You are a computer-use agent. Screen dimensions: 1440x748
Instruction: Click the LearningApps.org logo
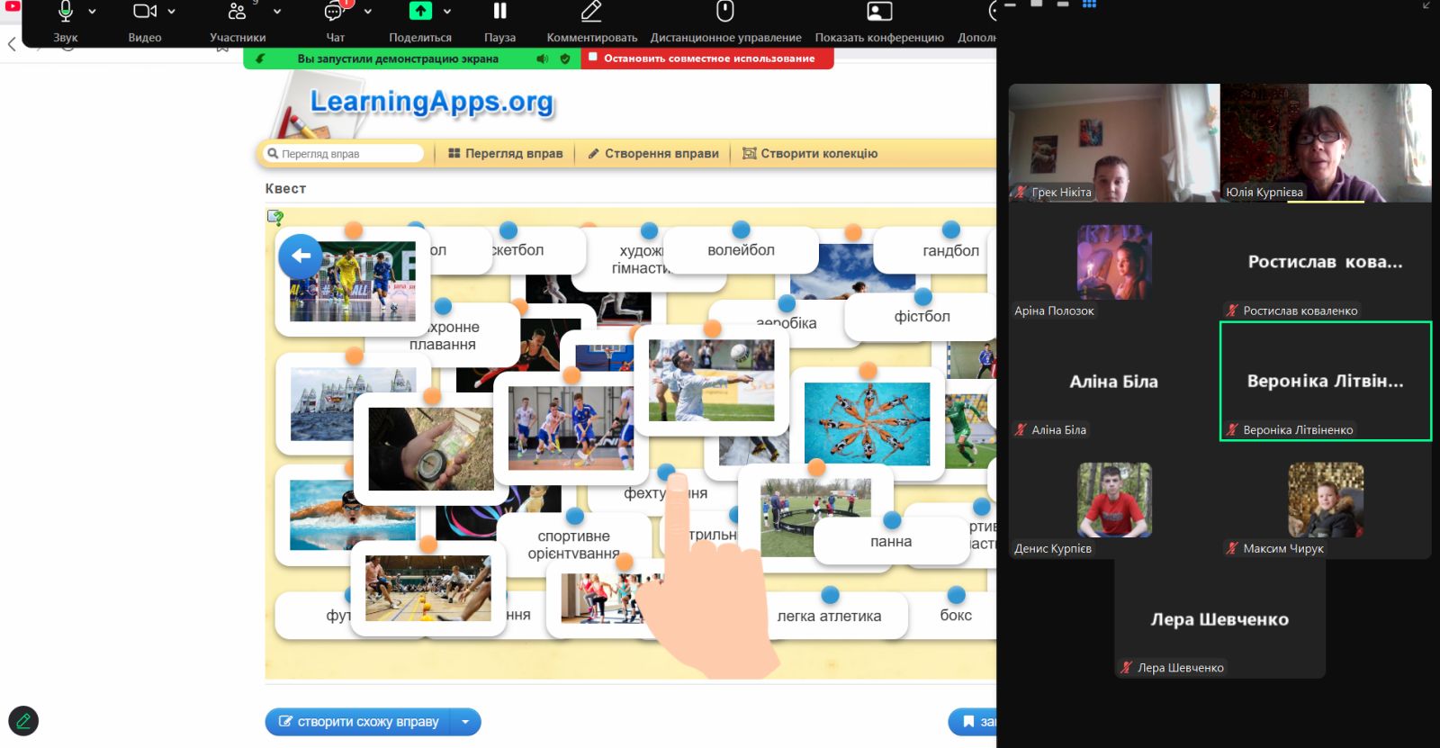[x=432, y=102]
